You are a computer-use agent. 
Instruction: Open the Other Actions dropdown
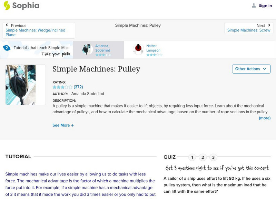point(250,69)
